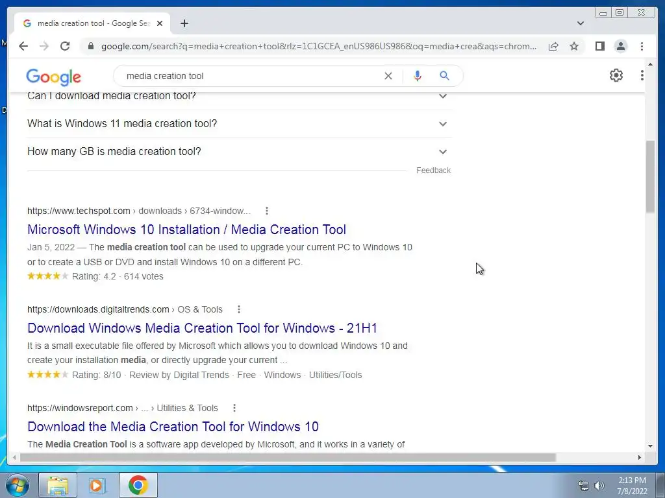
Task: Go back to the previous page
Action: [23, 46]
